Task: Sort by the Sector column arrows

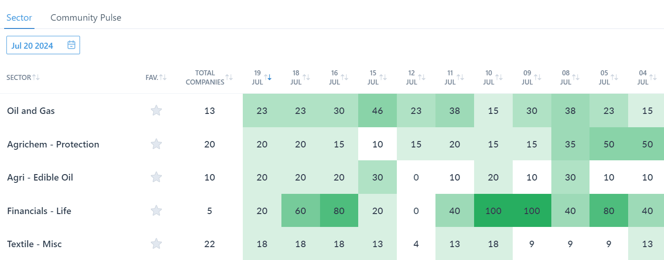Action: pos(36,77)
